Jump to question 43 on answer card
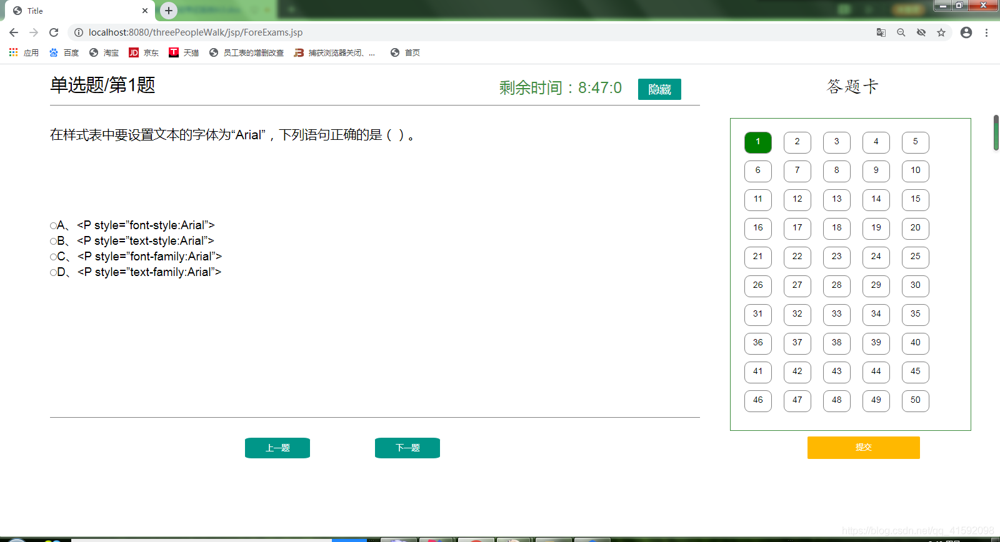 coord(837,372)
